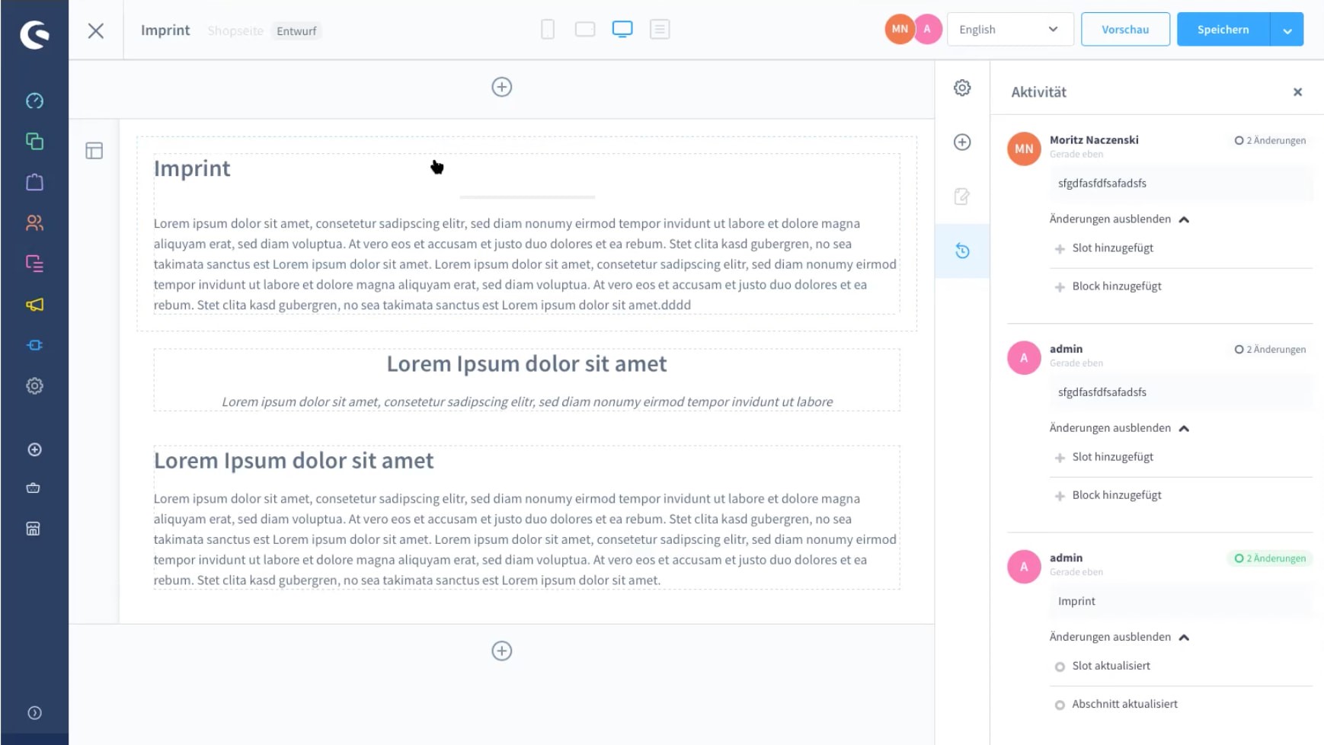The image size is (1324, 745).
Task: Add a section above using plus icon
Action: tap(501, 87)
